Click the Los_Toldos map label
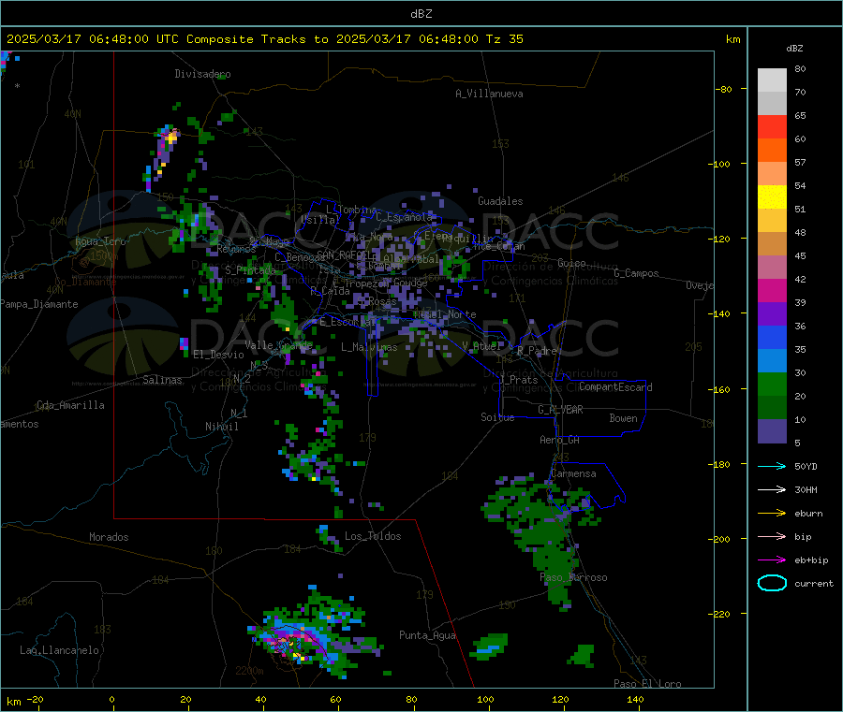 coord(373,536)
